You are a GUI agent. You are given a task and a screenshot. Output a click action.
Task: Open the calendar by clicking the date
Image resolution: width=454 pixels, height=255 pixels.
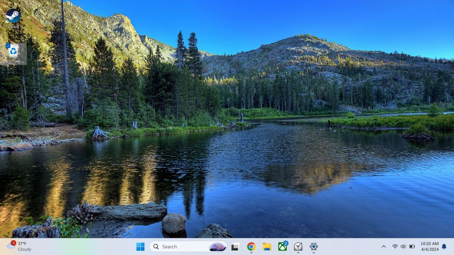429,249
